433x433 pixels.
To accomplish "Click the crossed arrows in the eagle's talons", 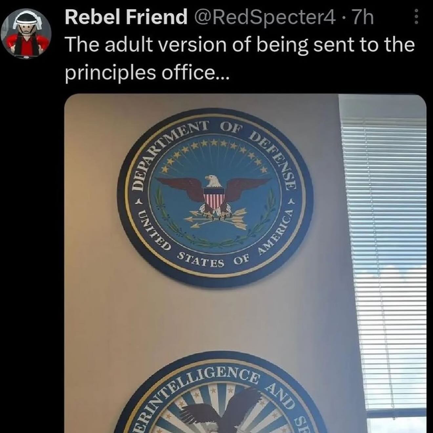I will click(x=216, y=217).
